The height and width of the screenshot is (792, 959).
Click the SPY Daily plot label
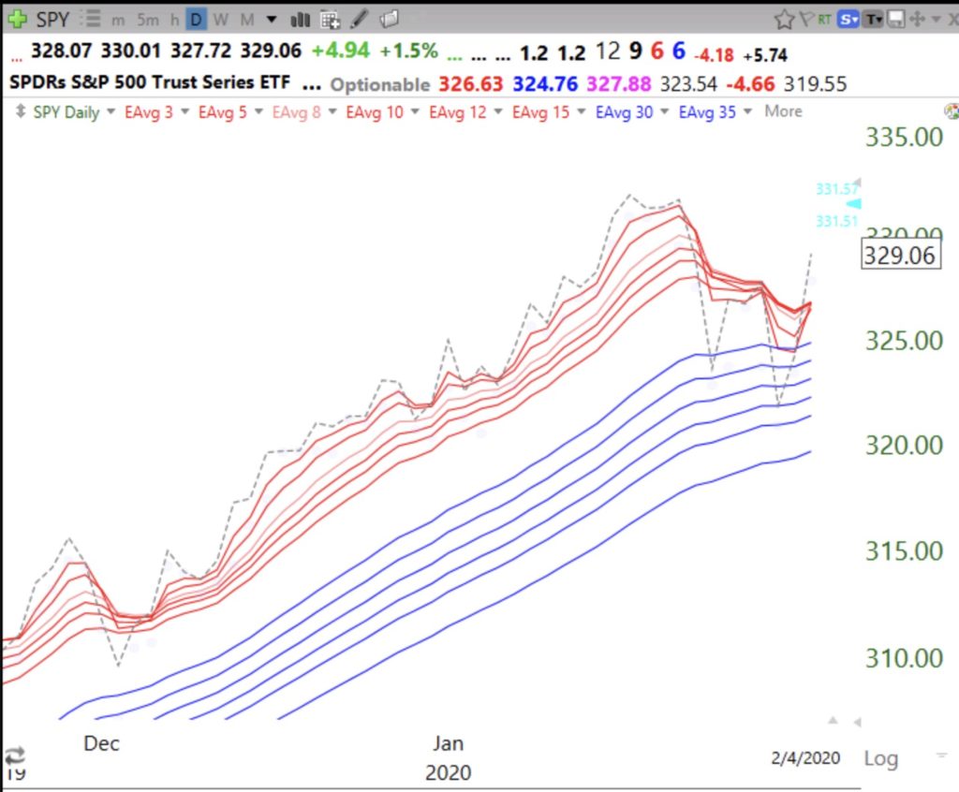click(x=66, y=111)
